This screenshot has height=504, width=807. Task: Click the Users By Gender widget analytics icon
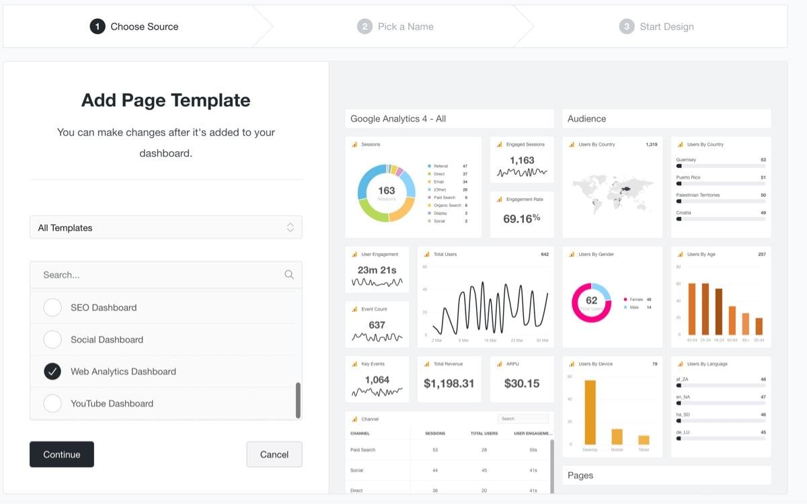[x=572, y=255]
